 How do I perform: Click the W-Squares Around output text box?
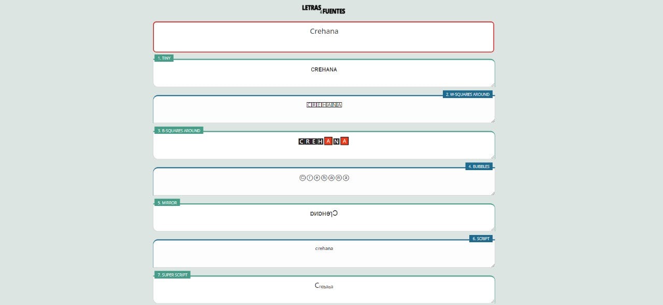click(323, 110)
